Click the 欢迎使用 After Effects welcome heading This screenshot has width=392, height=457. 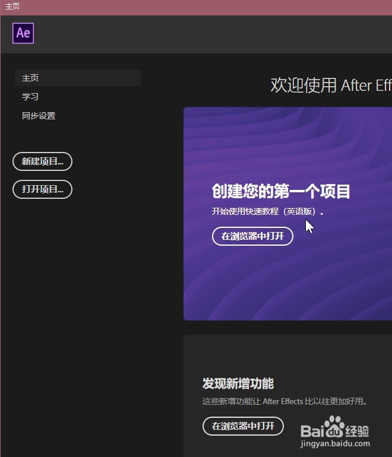pyautogui.click(x=331, y=85)
